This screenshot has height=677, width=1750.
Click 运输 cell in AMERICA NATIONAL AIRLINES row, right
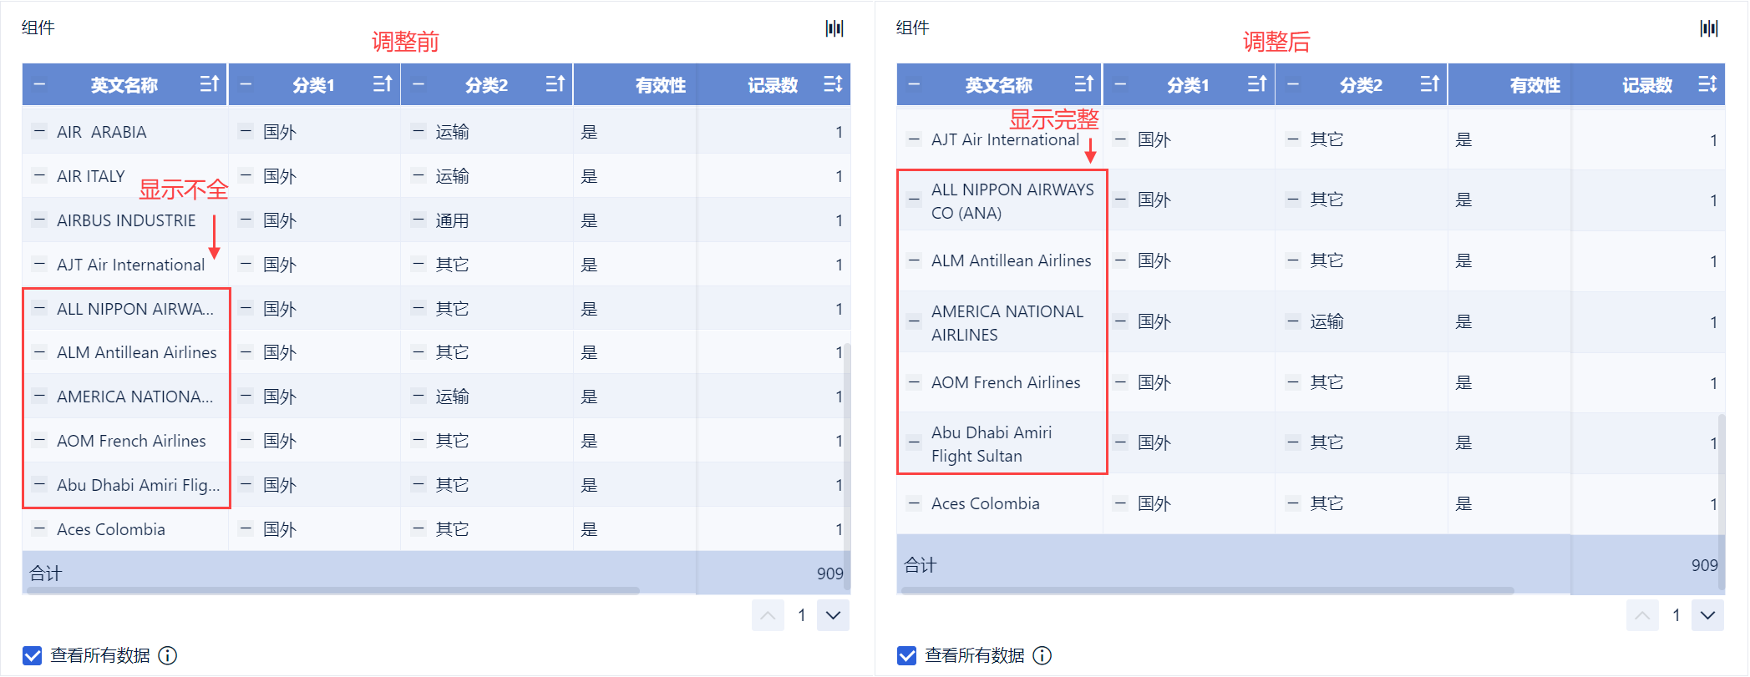click(1326, 321)
